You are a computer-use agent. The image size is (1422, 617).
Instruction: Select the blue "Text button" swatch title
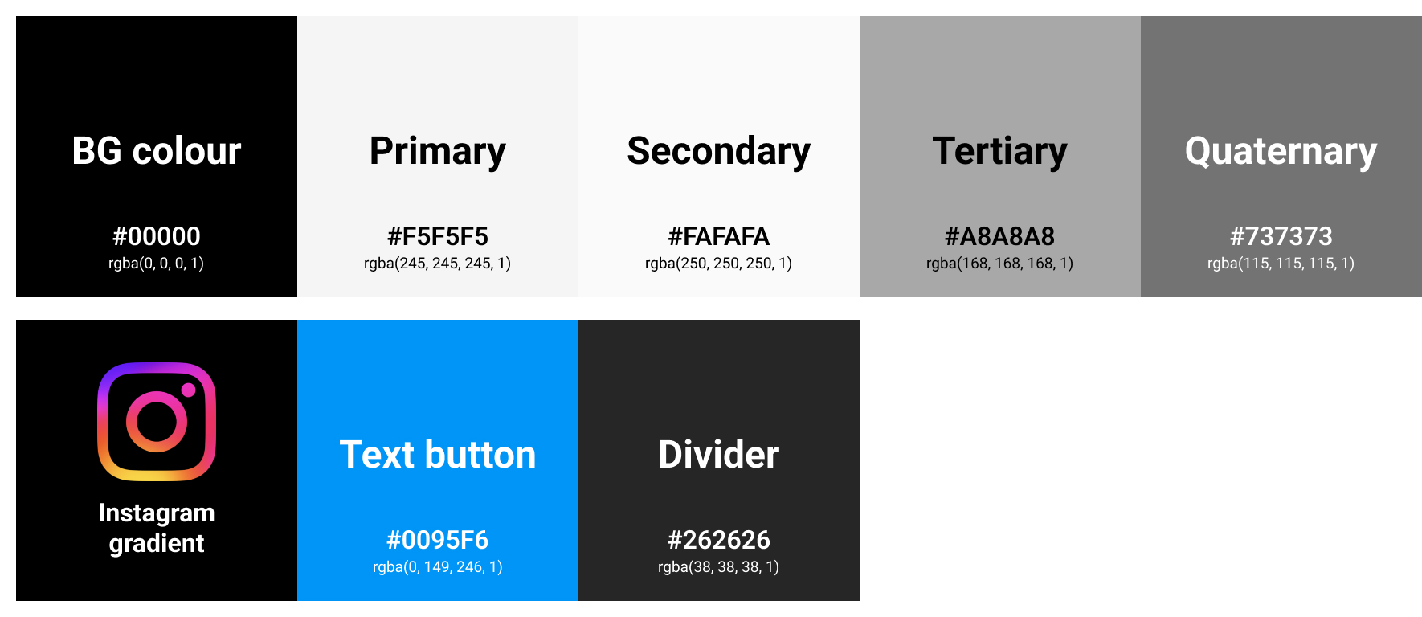438,455
